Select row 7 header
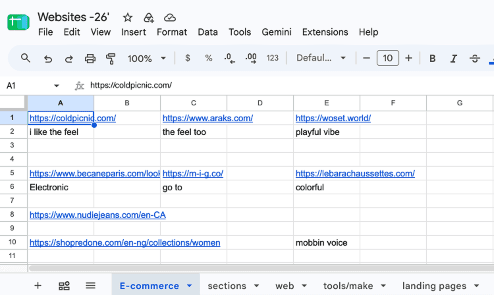This screenshot has width=494, height=295. [x=12, y=201]
